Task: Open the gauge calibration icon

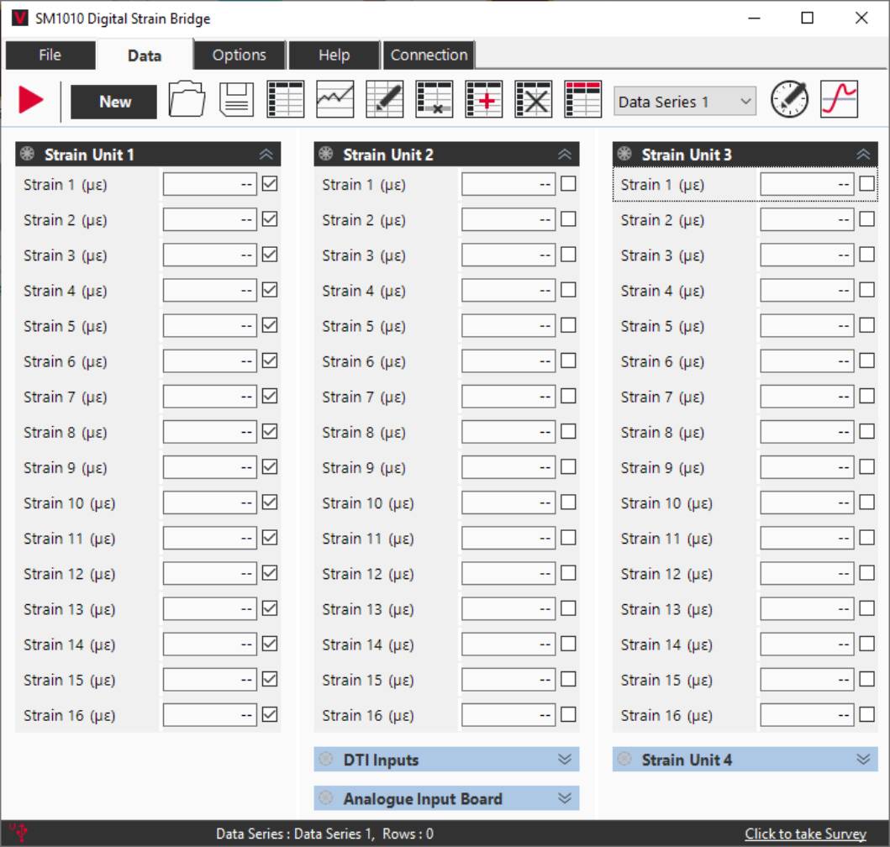Action: coord(789,100)
